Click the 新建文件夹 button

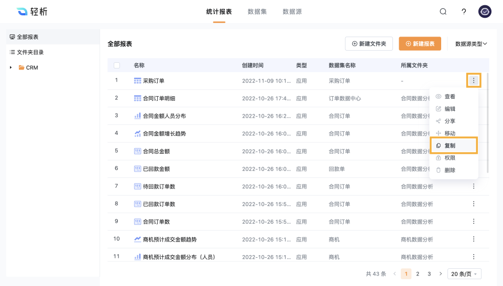[x=369, y=43]
